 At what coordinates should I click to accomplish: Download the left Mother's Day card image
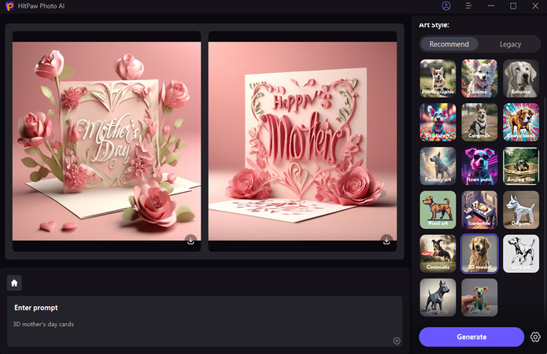[x=190, y=240]
